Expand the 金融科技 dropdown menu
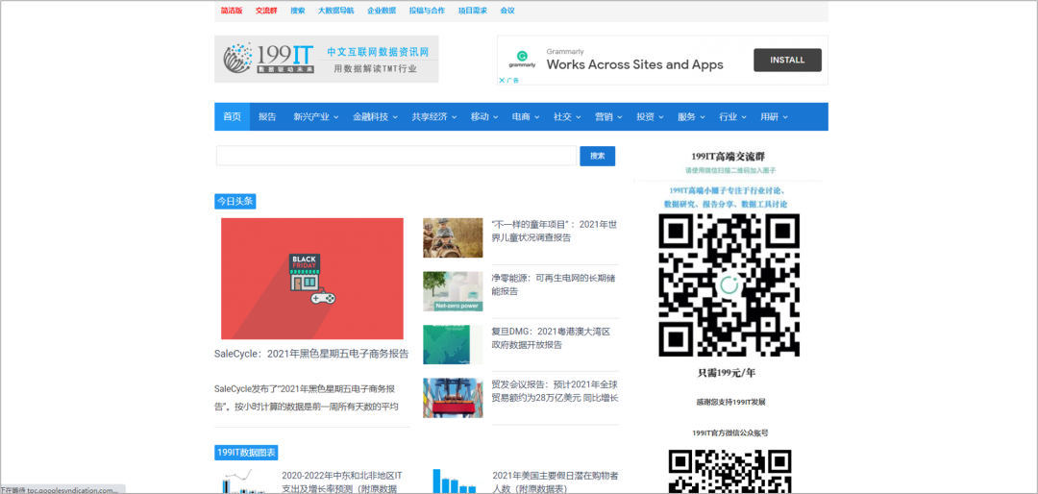This screenshot has width=1038, height=494. click(x=375, y=117)
